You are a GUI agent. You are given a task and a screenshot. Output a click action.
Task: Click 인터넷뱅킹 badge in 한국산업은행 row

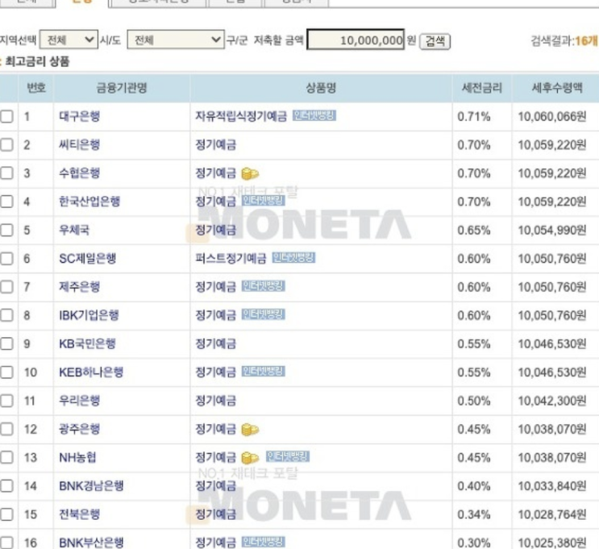point(263,201)
